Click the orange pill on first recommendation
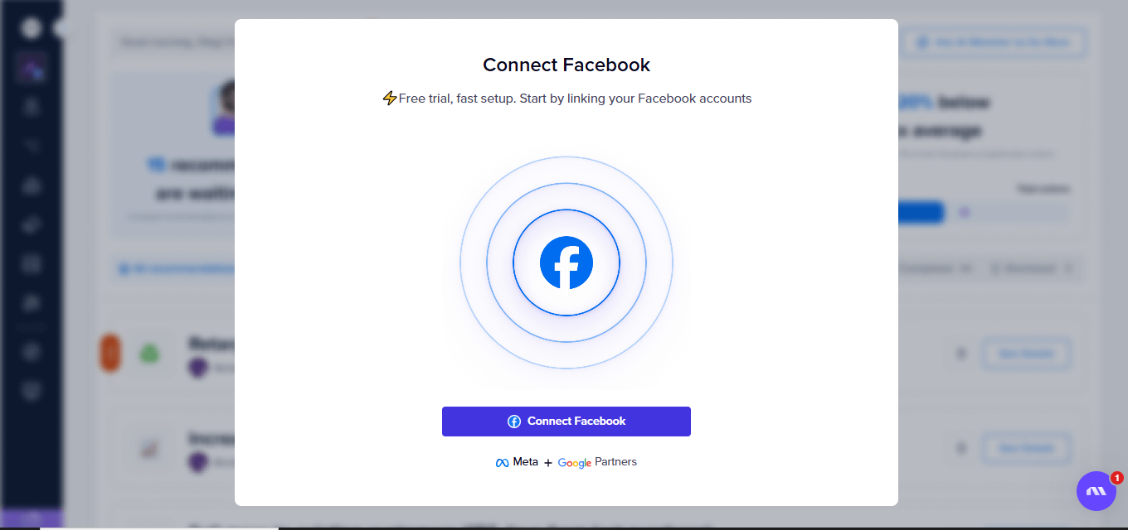 (110, 354)
